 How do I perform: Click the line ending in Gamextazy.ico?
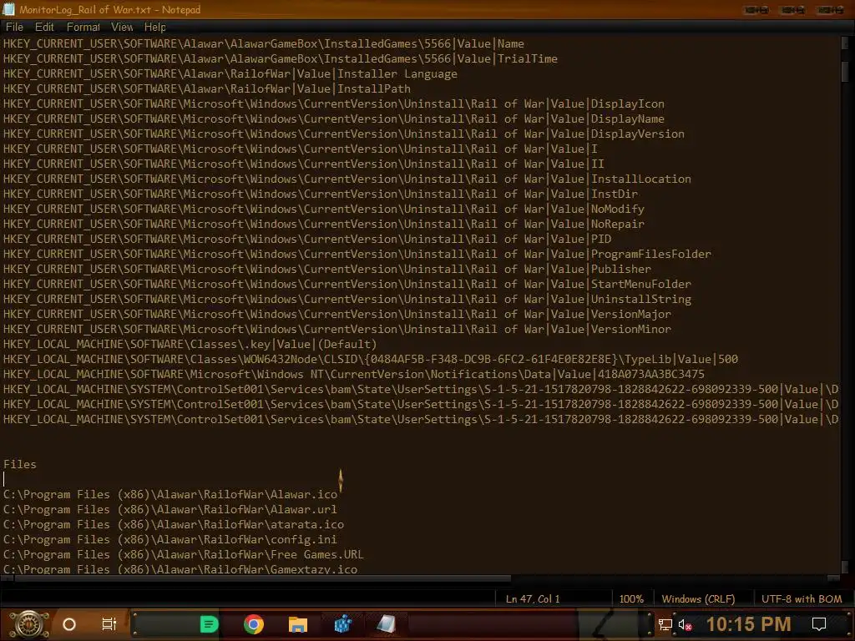coord(180,569)
